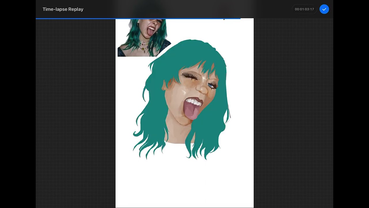Image resolution: width=369 pixels, height=208 pixels.
Task: Click the blue replay progress bar
Action: pyautogui.click(x=138, y=18)
